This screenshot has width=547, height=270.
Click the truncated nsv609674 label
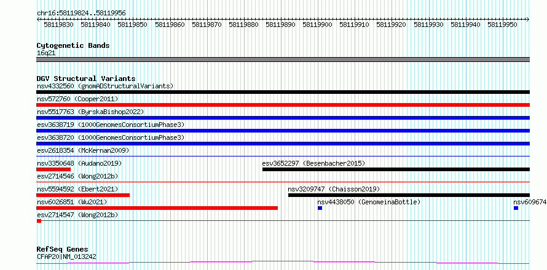coord(530,202)
